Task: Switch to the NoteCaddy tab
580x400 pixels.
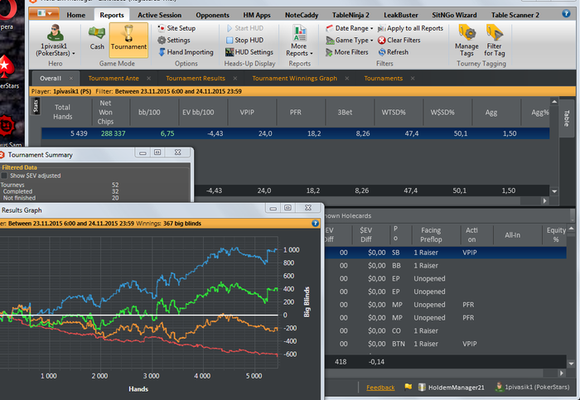Action: [x=302, y=15]
